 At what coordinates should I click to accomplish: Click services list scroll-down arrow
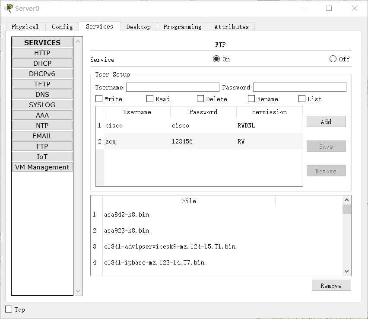(78, 291)
